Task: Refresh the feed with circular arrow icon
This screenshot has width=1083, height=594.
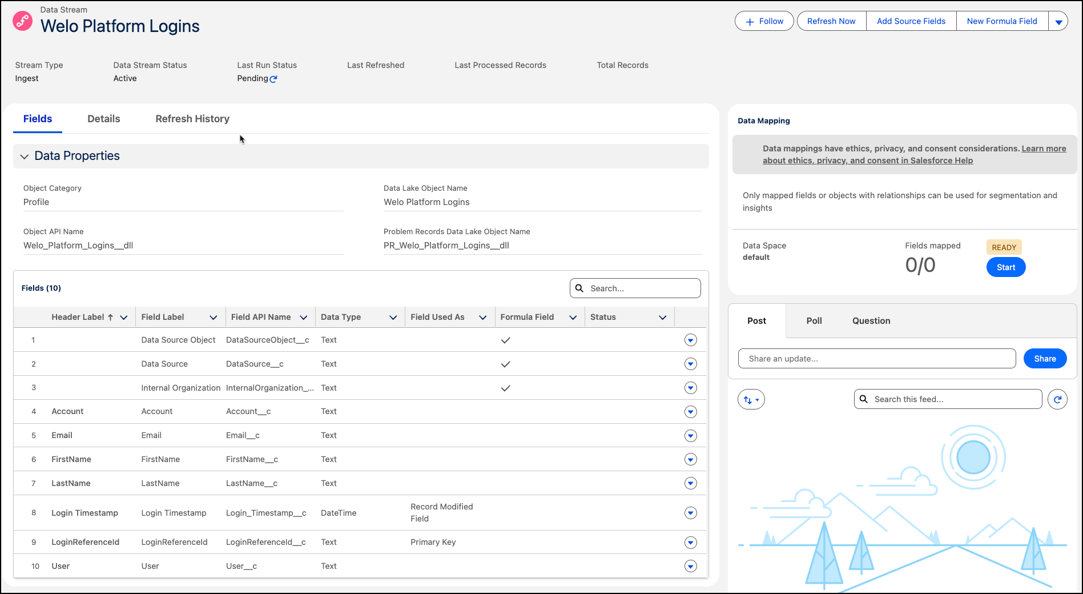Action: tap(1057, 400)
